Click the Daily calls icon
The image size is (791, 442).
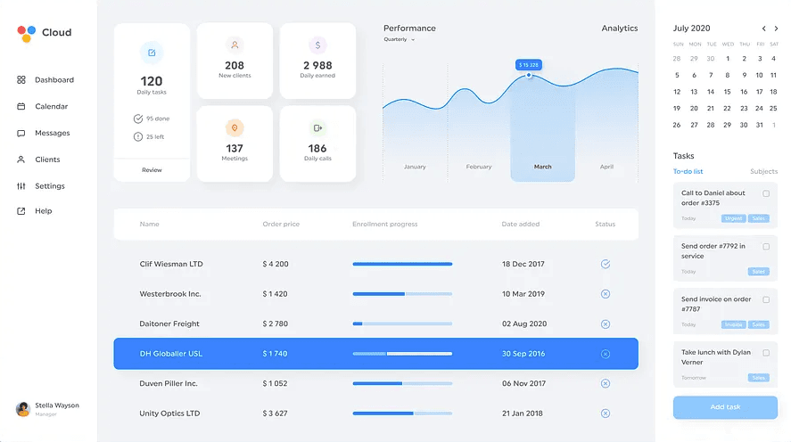(317, 128)
